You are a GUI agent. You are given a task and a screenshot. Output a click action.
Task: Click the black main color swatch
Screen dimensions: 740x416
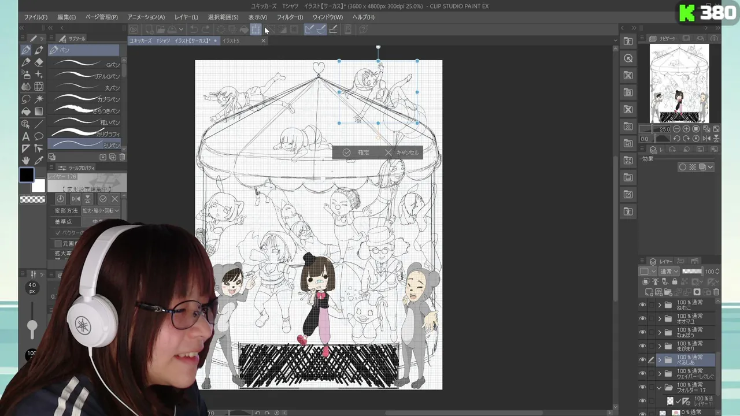point(27,175)
